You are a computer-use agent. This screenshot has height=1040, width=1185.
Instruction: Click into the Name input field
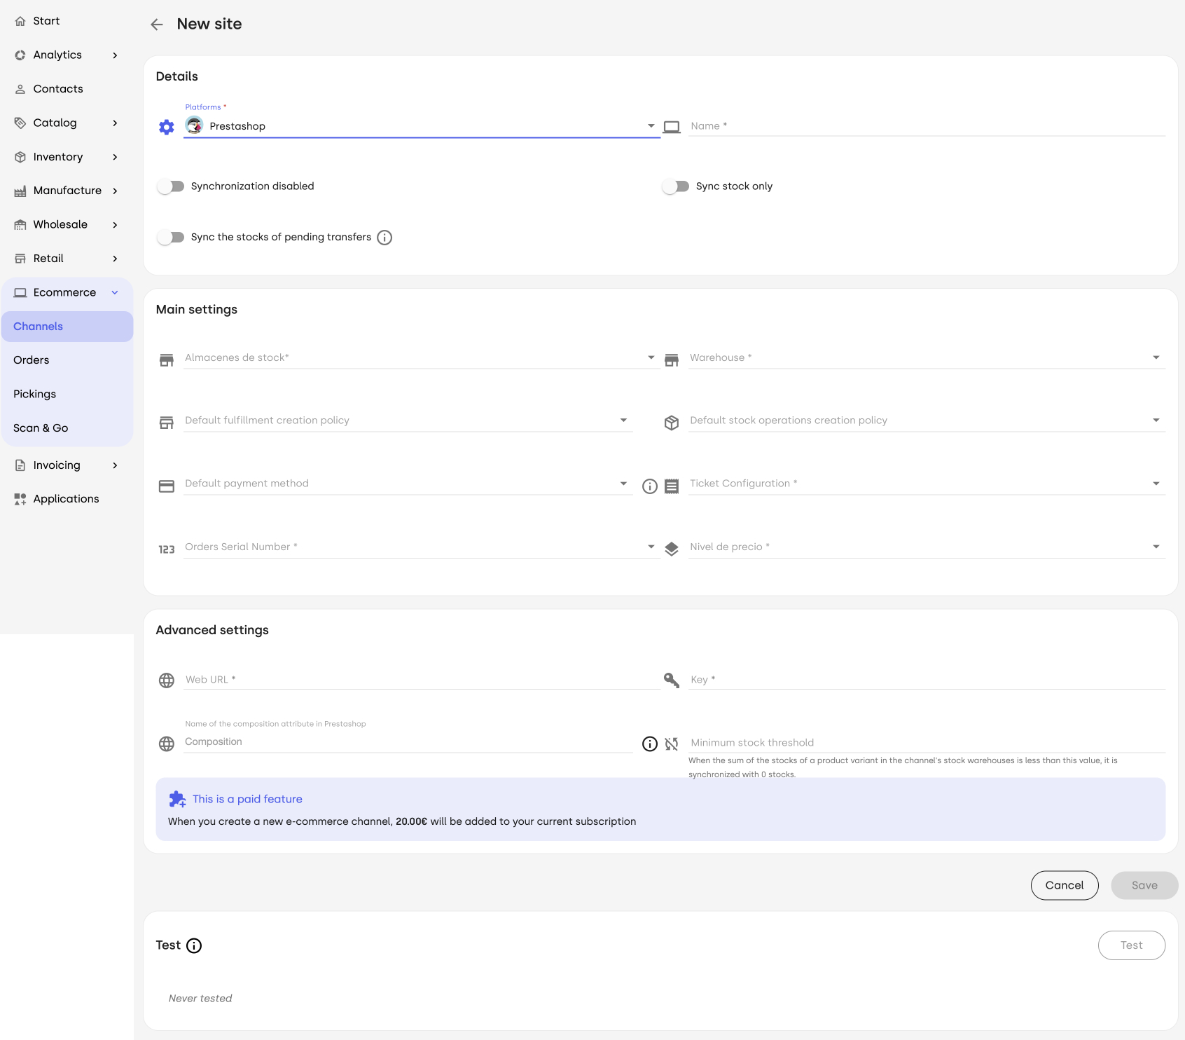click(927, 126)
